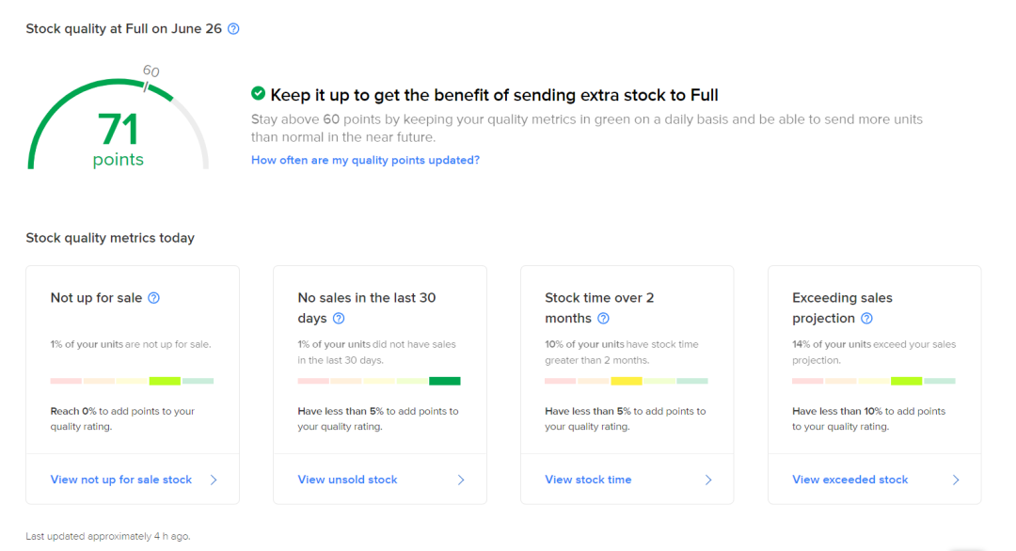This screenshot has width=1016, height=551.
Task: Click help icon next to Not up for sale
Action: pos(154,298)
